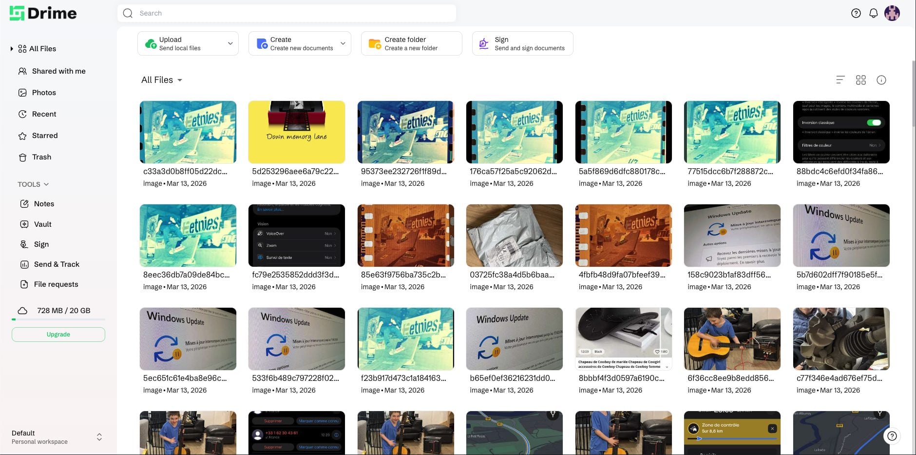Image resolution: width=916 pixels, height=455 pixels.
Task: Open the Drime logo home link
Action: (43, 13)
